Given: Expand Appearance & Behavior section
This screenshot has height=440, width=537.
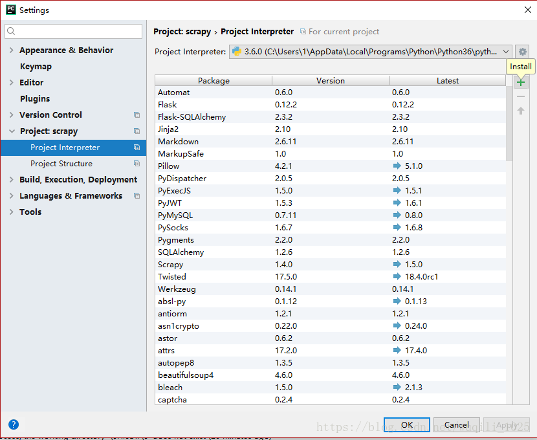Looking at the screenshot, I should (x=11, y=50).
